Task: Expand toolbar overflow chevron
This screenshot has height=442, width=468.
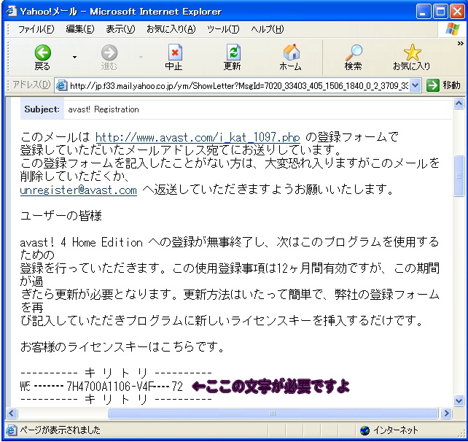Action: (460, 44)
